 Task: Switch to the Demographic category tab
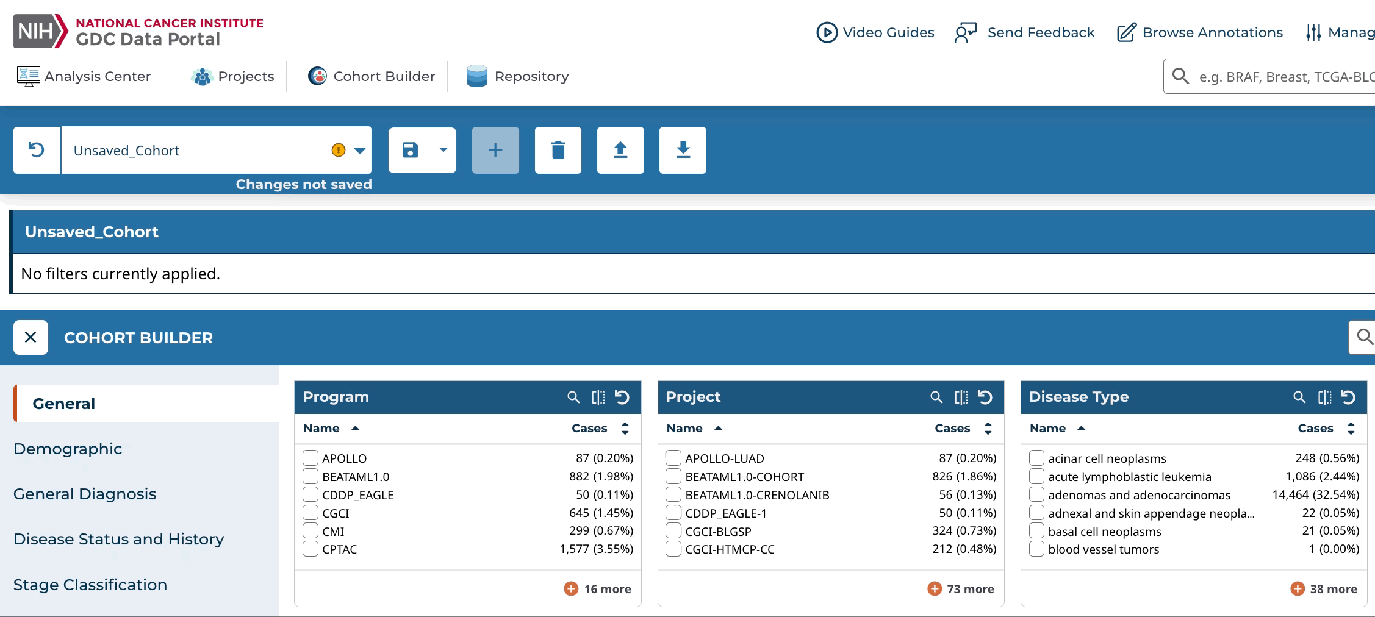click(68, 449)
